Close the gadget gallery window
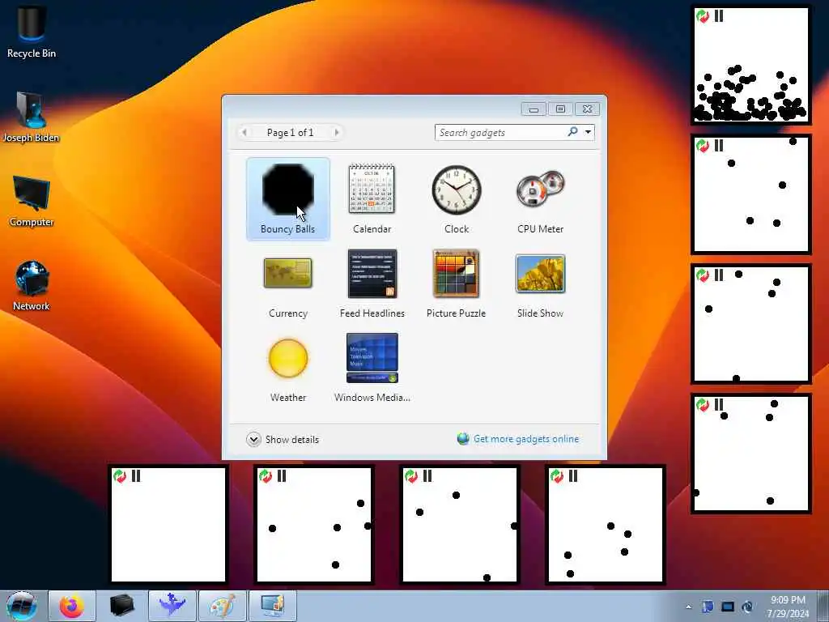This screenshot has height=622, width=829. click(x=587, y=109)
